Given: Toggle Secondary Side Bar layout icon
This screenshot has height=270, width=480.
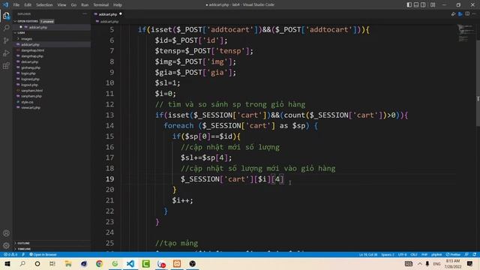Looking at the screenshot, I should point(423,4).
